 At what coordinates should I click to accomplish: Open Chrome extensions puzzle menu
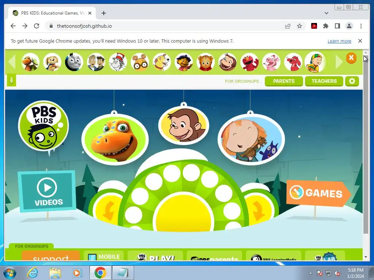pyautogui.click(x=325, y=26)
